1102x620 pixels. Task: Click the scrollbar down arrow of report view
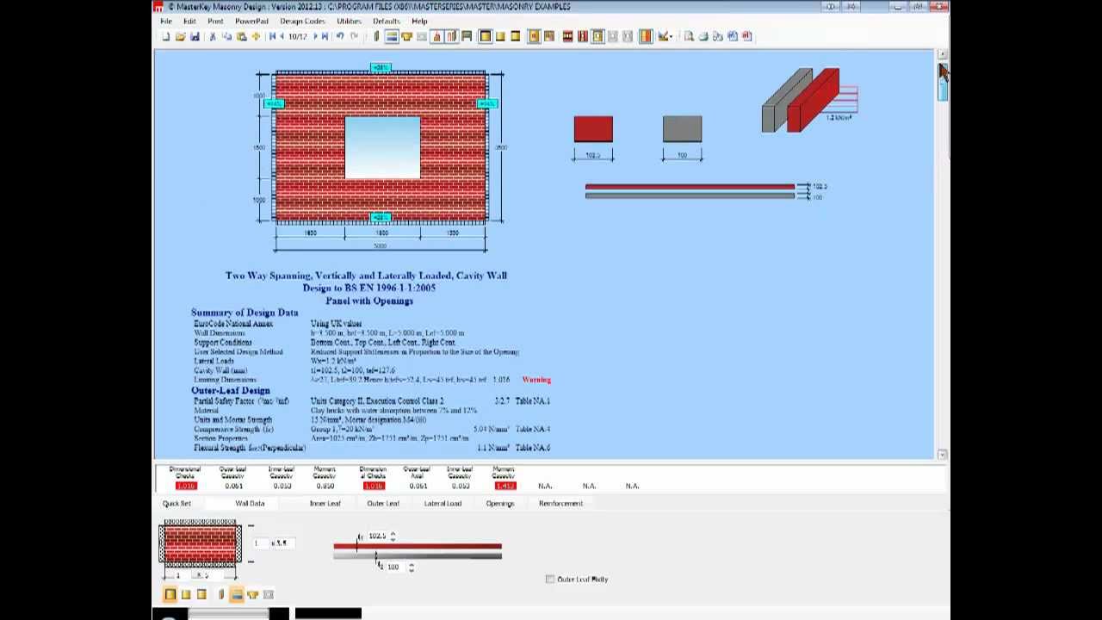943,454
